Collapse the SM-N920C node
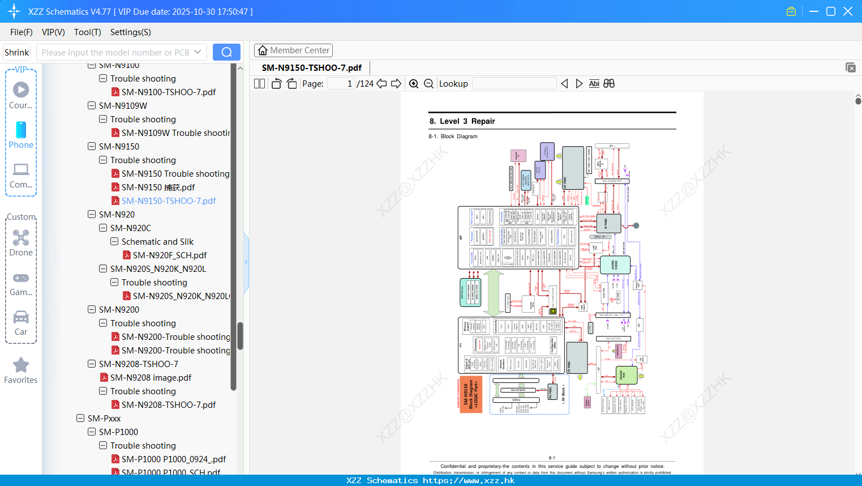Viewport: 862px width, 486px height. (103, 228)
